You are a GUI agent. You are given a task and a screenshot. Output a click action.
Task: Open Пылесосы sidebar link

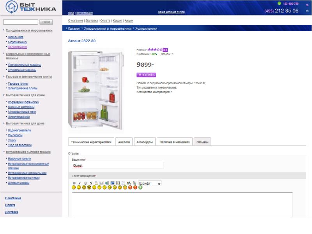(15, 135)
